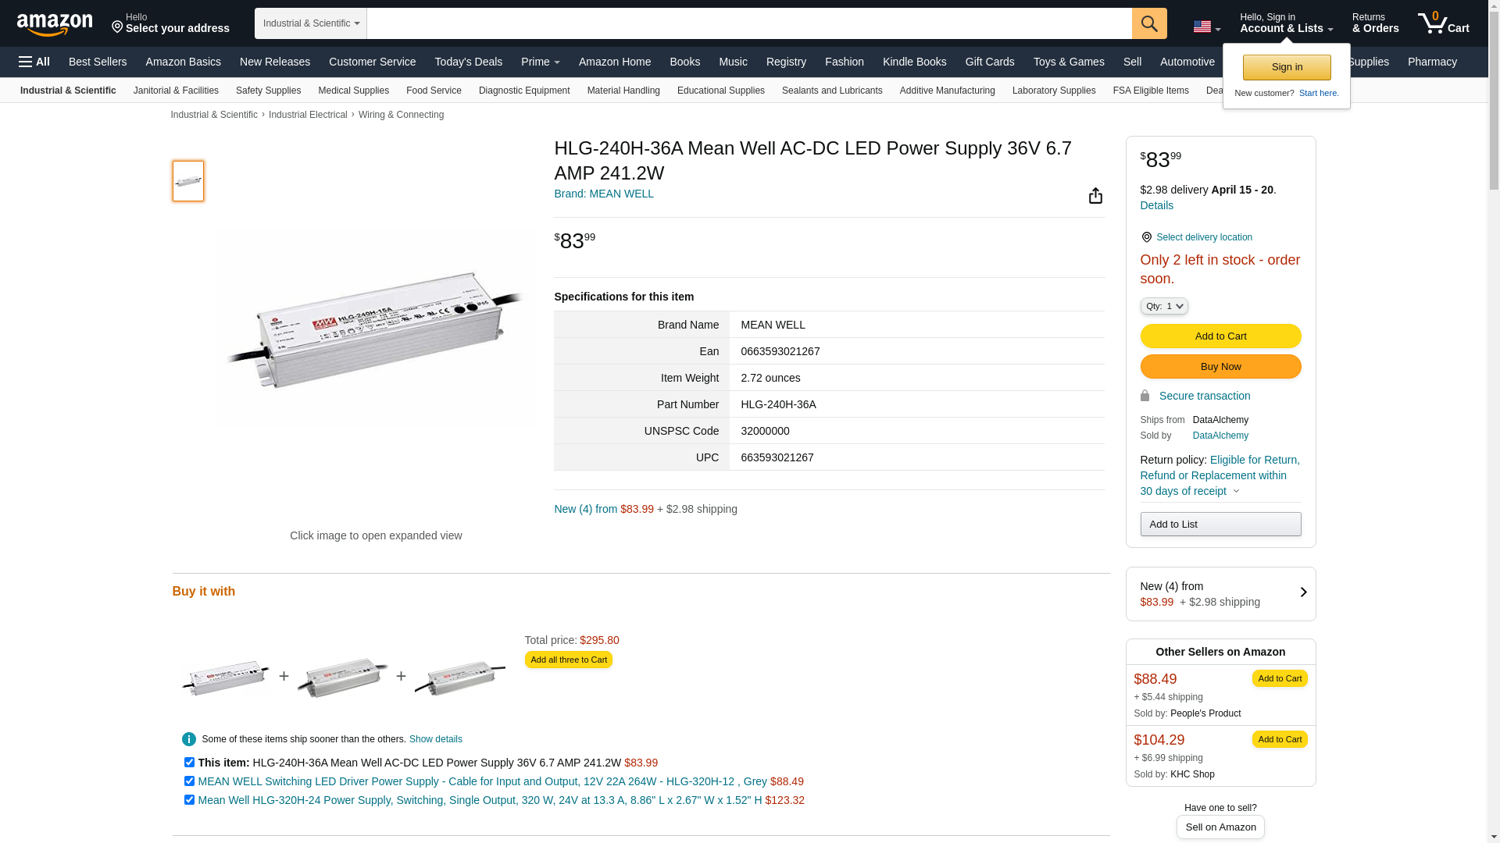Open the Industrial & Scientific search category dropdown
This screenshot has height=843, width=1500.
coord(311,23)
